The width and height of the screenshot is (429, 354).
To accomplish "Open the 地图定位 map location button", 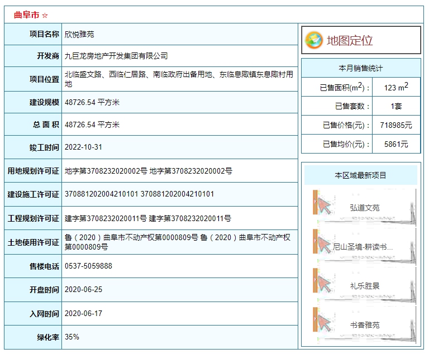I will point(361,40).
